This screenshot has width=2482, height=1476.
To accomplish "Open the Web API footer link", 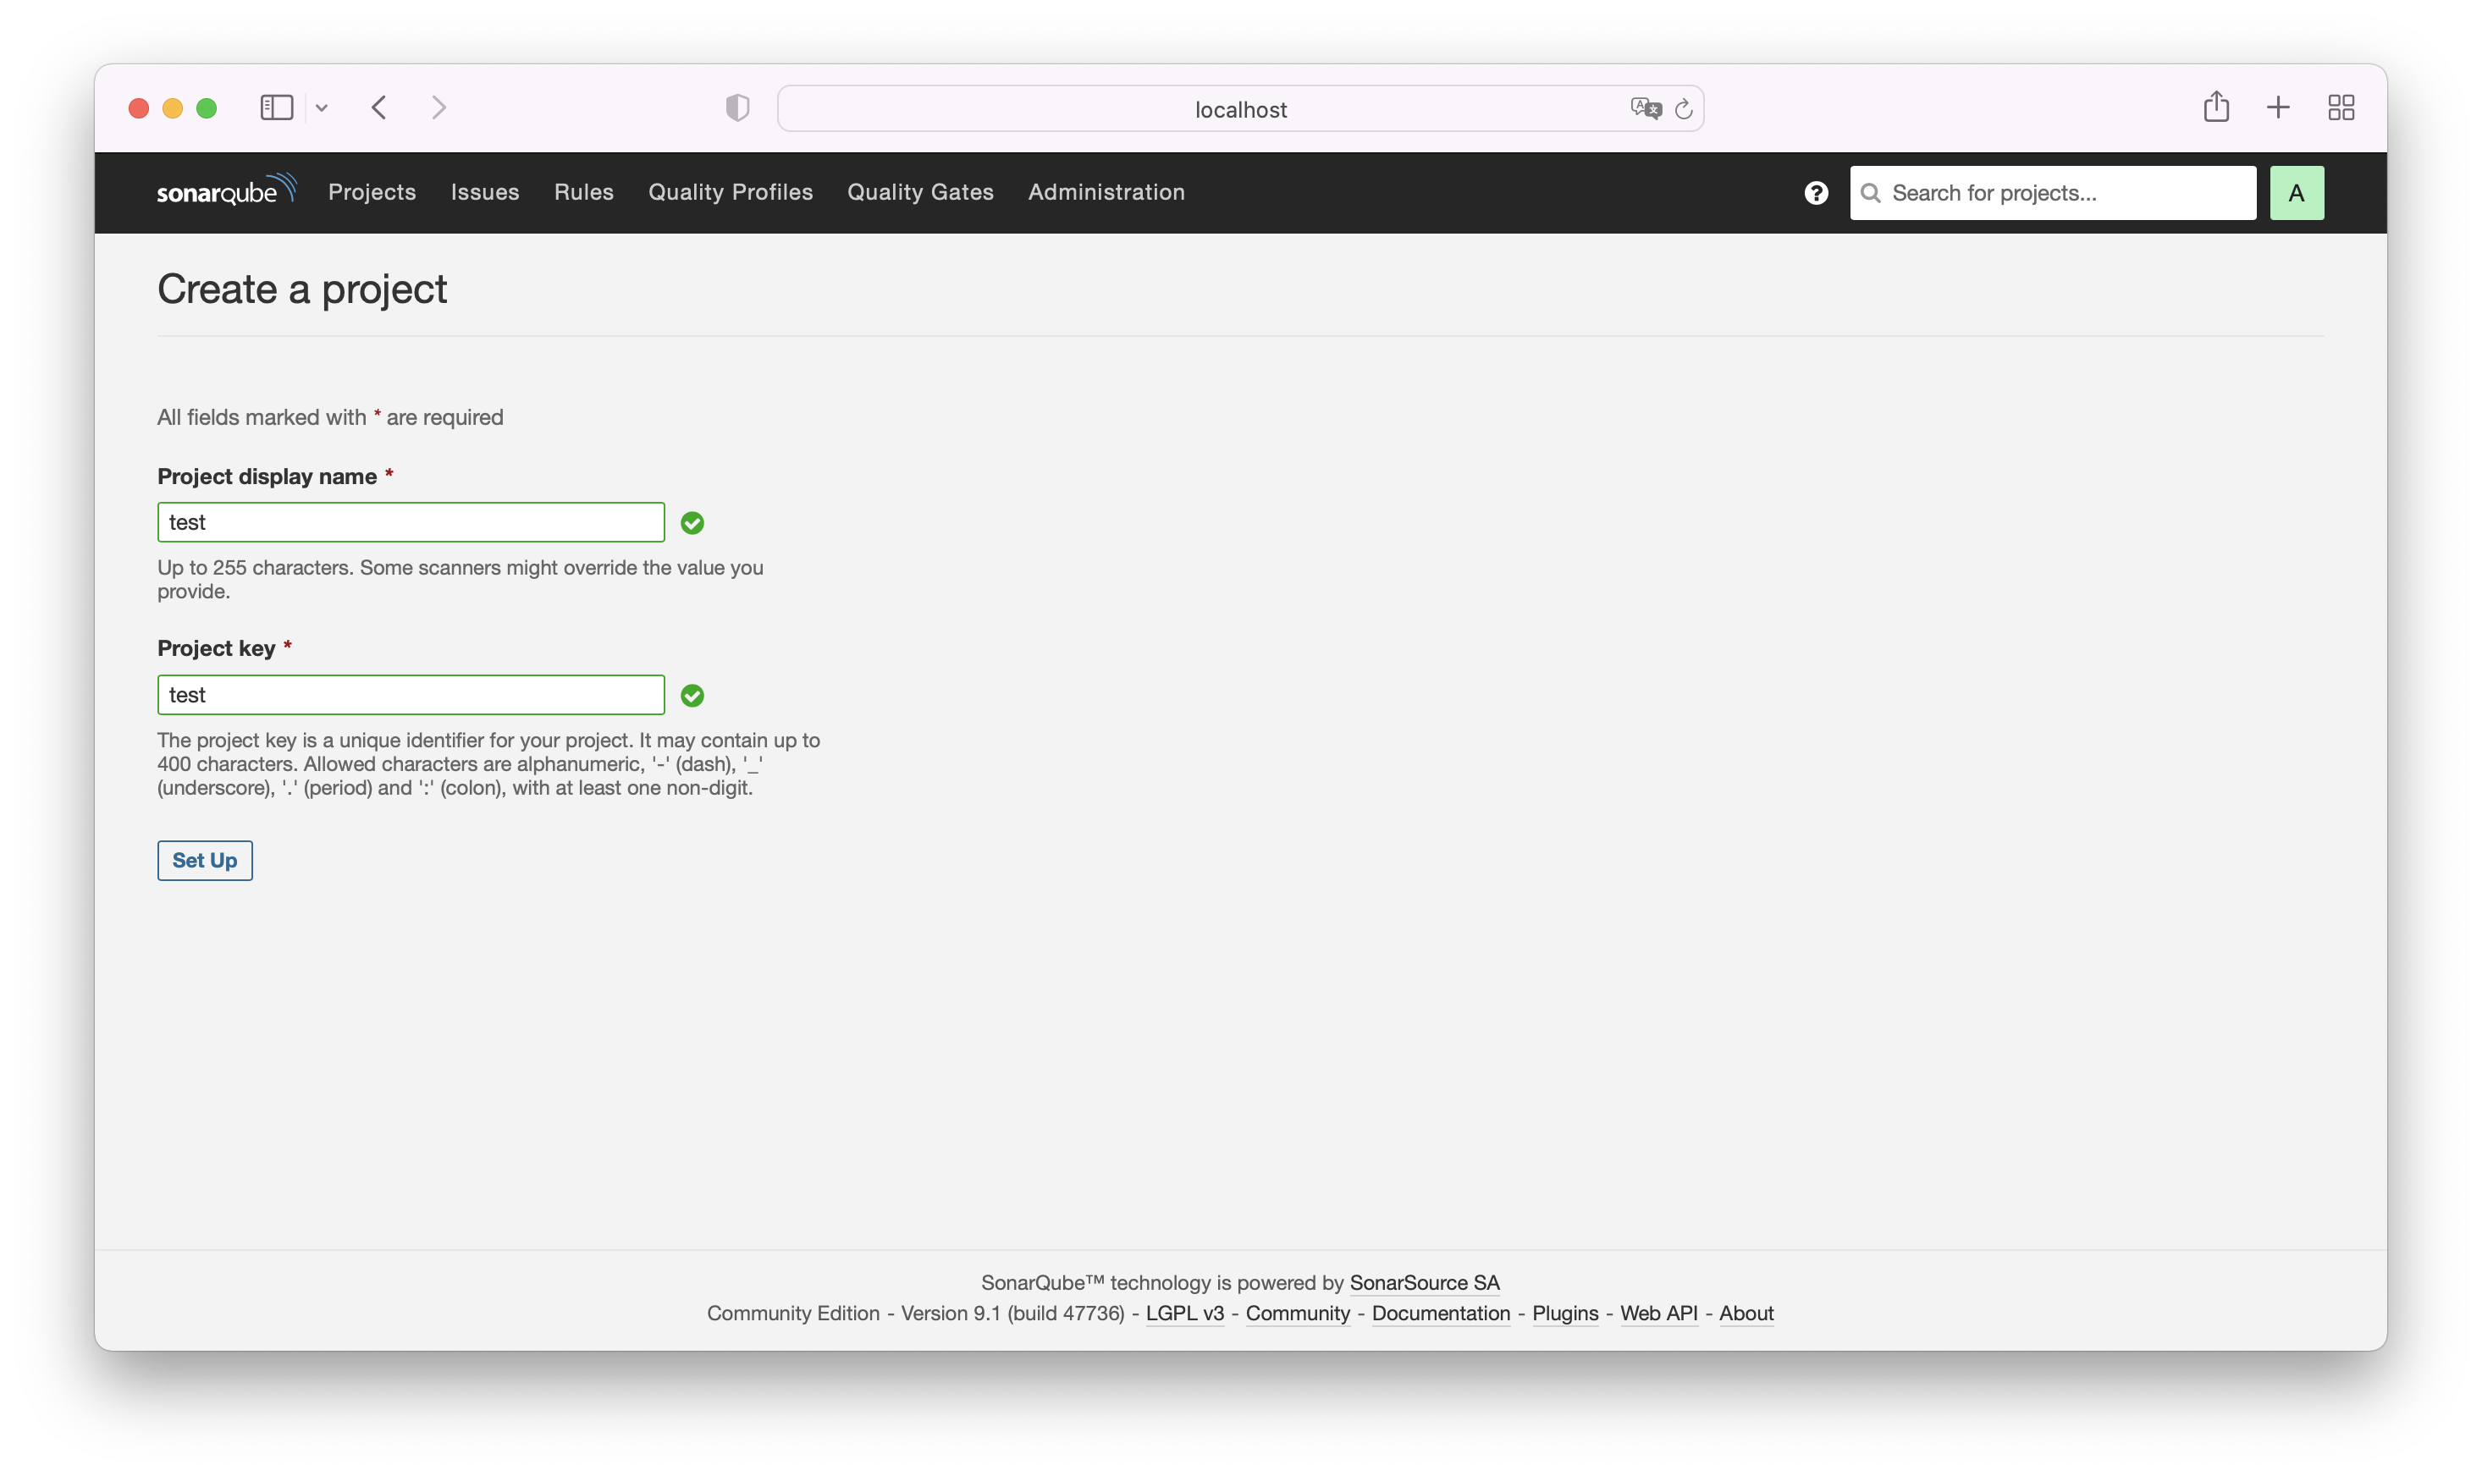I will (1658, 1313).
